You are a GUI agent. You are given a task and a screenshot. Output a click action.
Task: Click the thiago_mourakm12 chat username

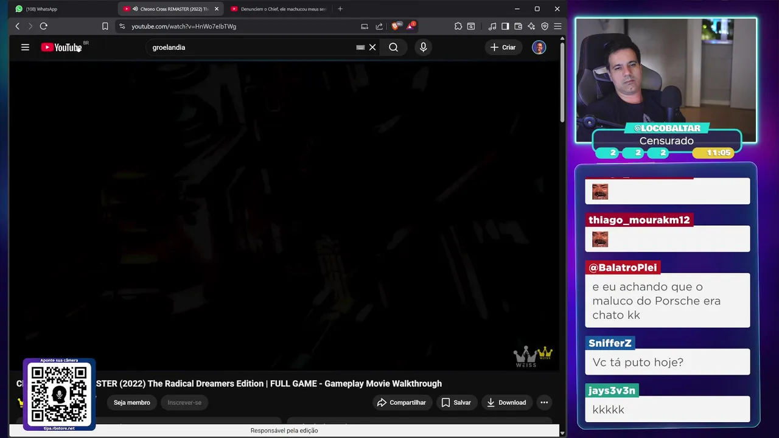pyautogui.click(x=639, y=220)
